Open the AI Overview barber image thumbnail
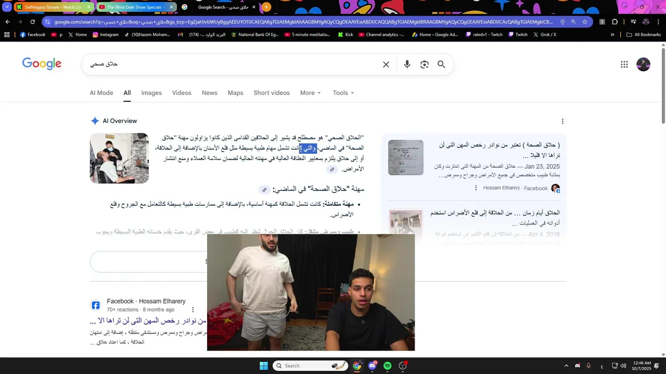The width and height of the screenshot is (666, 374). pyautogui.click(x=119, y=158)
